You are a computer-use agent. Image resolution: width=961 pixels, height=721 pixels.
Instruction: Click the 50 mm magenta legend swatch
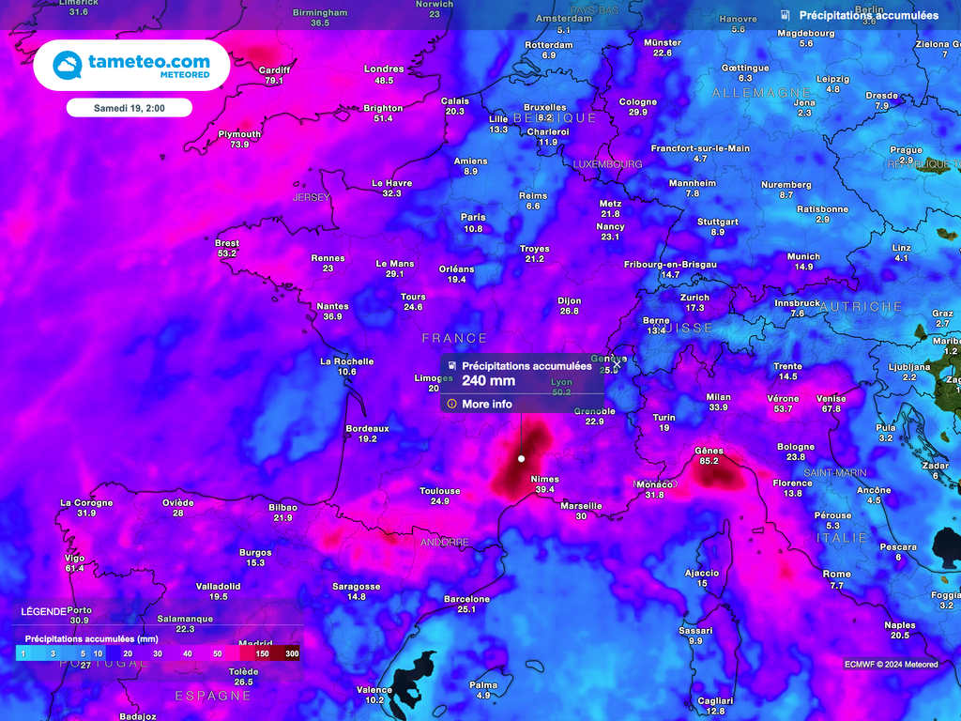click(x=219, y=653)
